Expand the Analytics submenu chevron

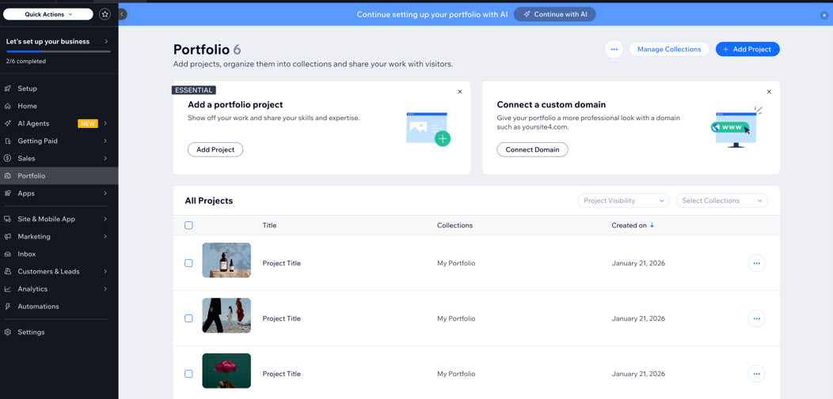point(105,289)
